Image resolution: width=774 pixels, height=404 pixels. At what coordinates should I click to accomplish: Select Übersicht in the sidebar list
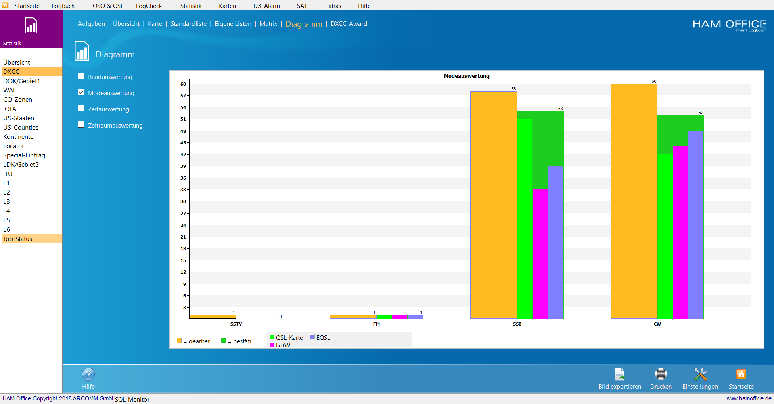pyautogui.click(x=31, y=62)
